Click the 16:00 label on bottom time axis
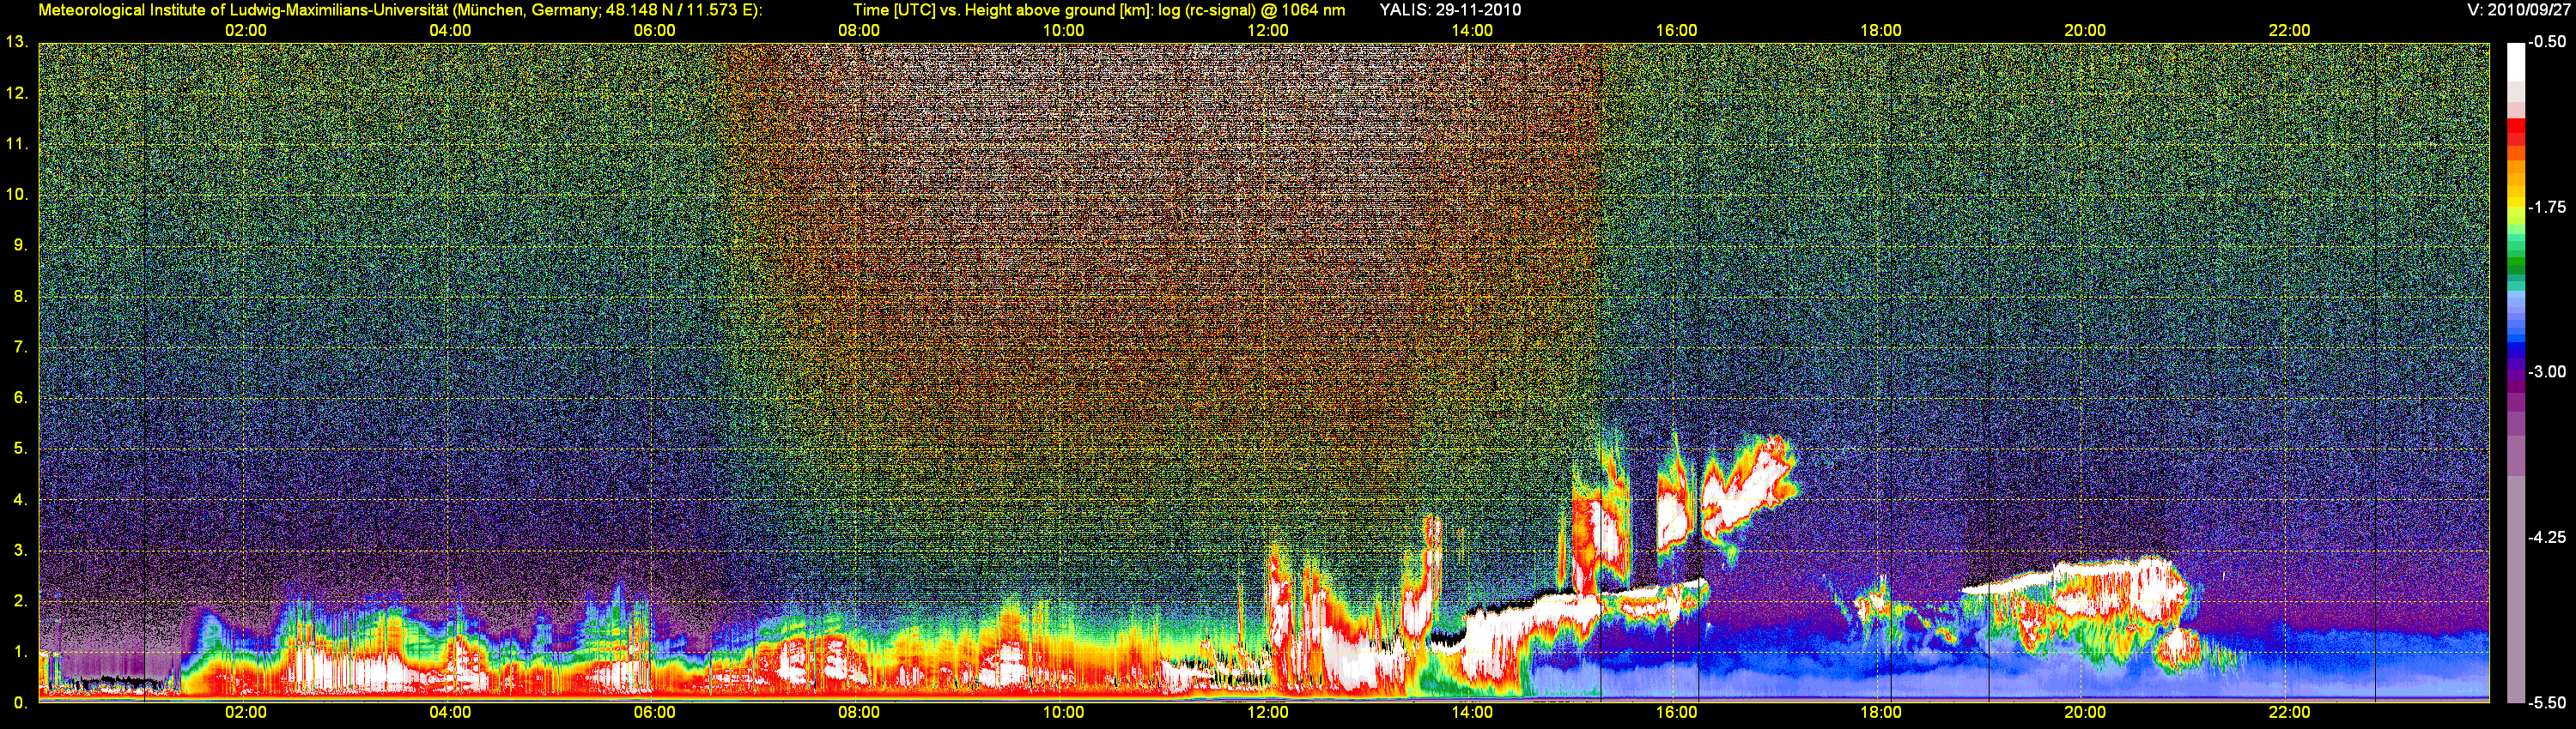 [x=1676, y=713]
